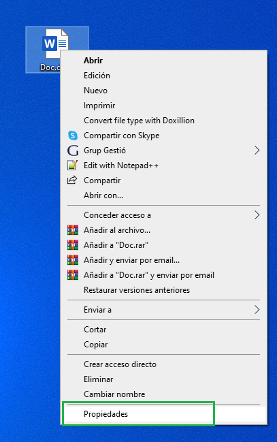Image resolution: width=277 pixels, height=442 pixels.
Task: Select the Doc Word file icon
Action: (x=55, y=43)
